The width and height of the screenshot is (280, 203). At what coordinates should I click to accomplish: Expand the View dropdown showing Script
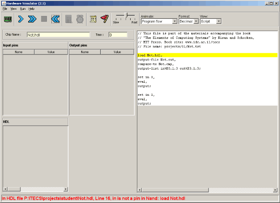pyautogui.click(x=210, y=21)
